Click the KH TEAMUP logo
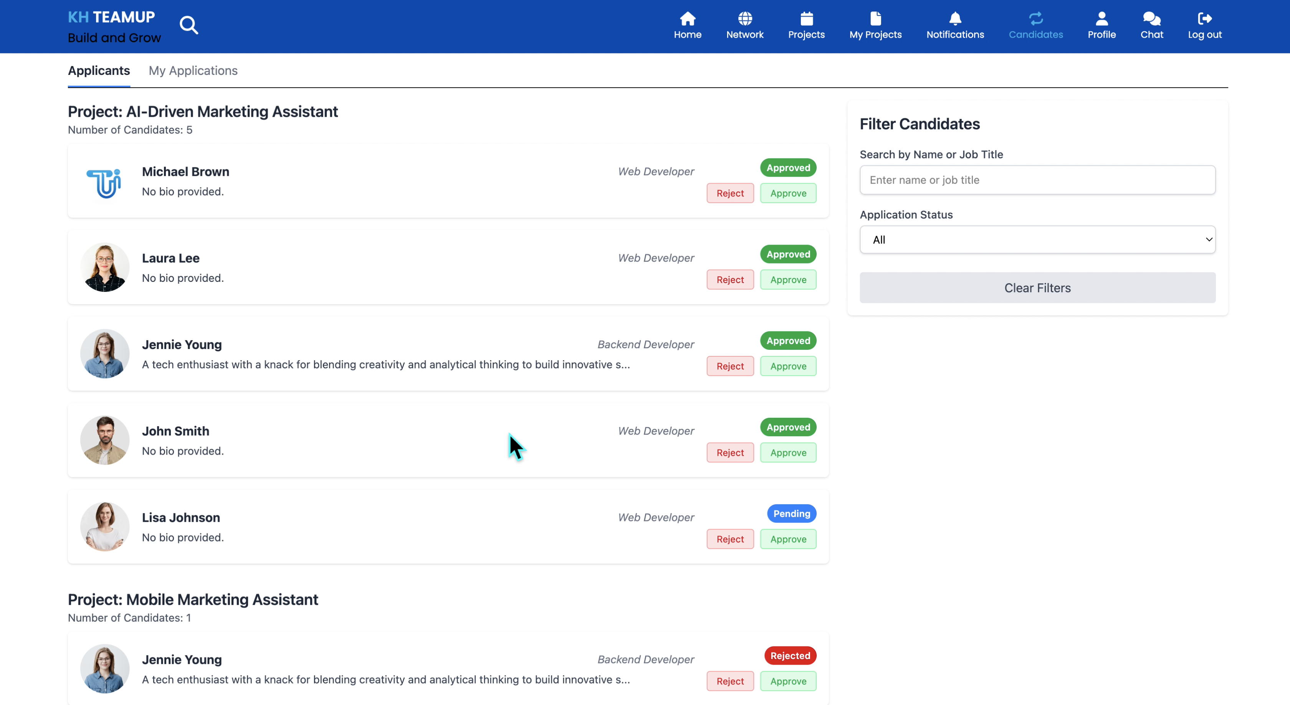Viewport: 1290px width, 705px height. tap(111, 17)
